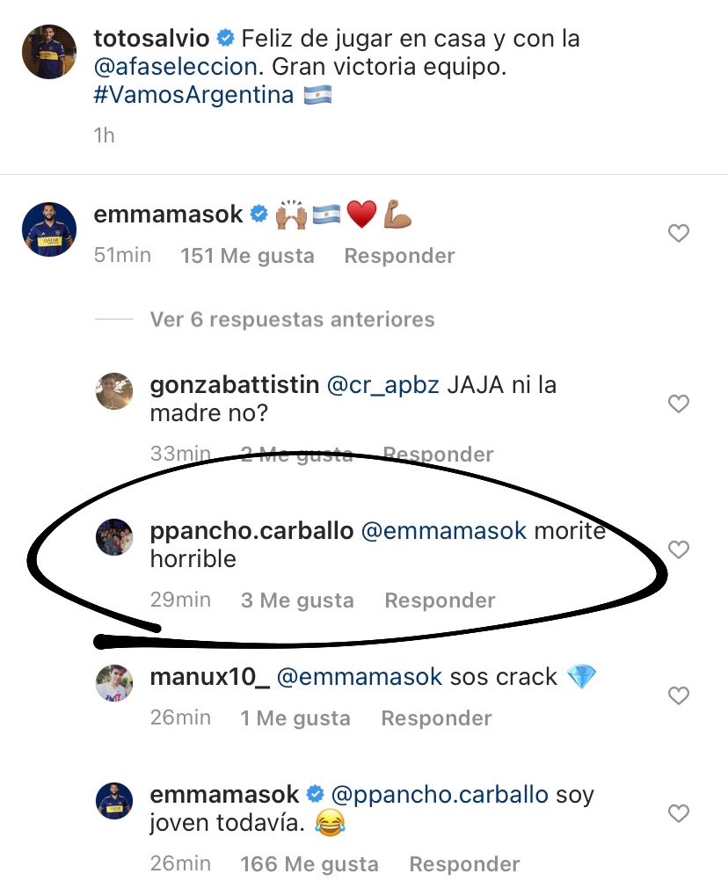Open emmamasok's avatar on the emoji comment
Image resolution: width=728 pixels, height=888 pixels.
point(49,229)
